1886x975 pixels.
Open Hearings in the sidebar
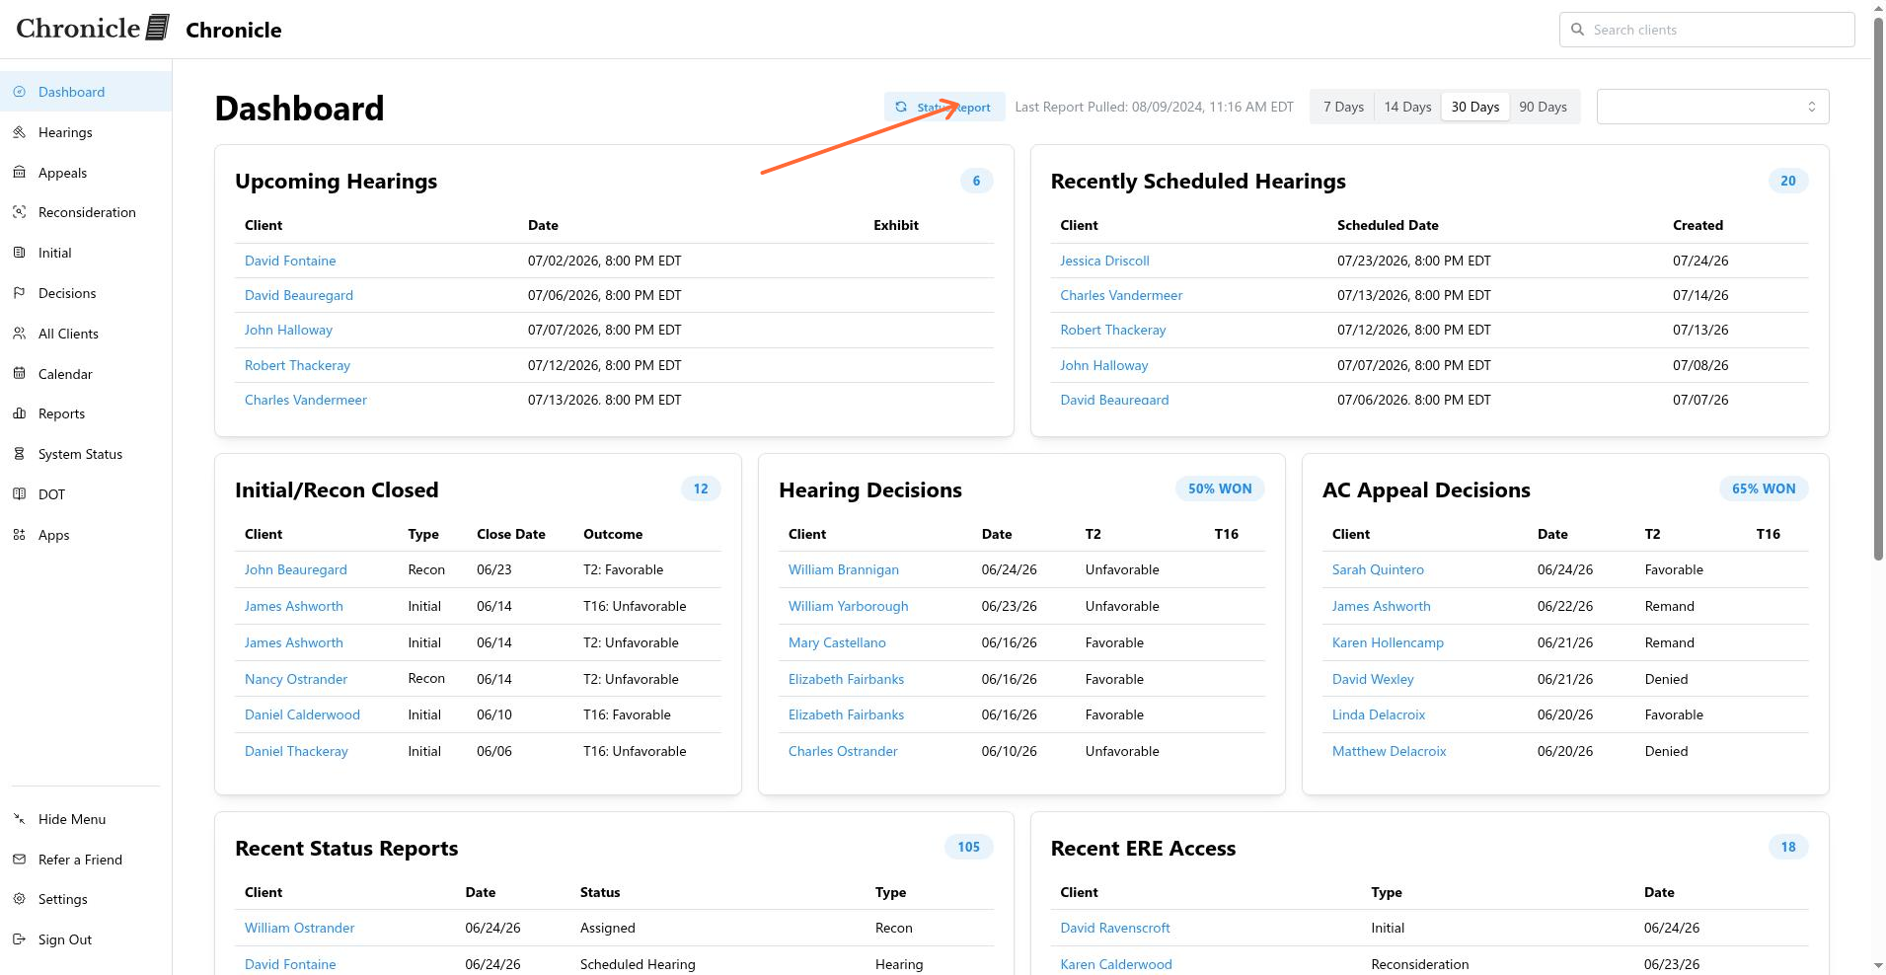(86, 132)
